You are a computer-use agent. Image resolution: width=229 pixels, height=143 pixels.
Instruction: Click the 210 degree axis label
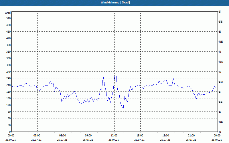[x=8, y=85]
